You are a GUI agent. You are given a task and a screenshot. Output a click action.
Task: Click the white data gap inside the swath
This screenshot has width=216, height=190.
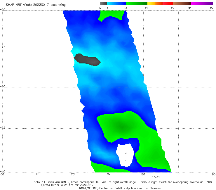click(x=125, y=155)
